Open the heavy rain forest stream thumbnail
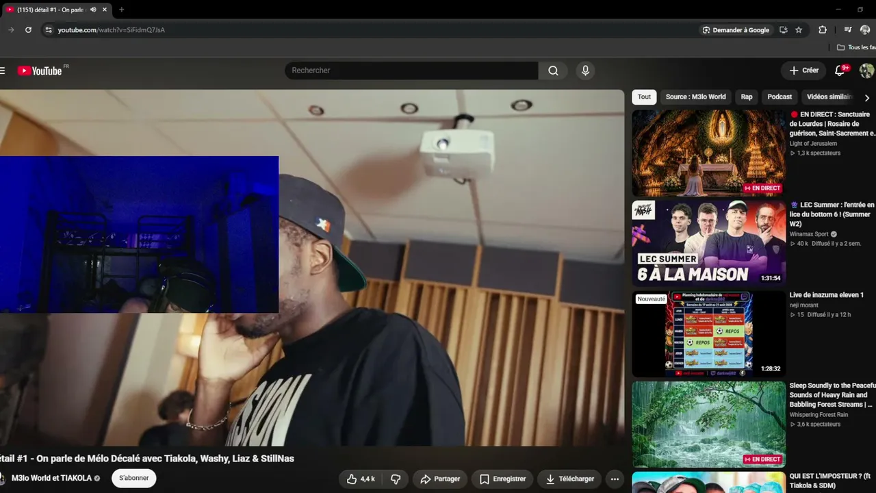Image resolution: width=876 pixels, height=493 pixels. point(708,424)
